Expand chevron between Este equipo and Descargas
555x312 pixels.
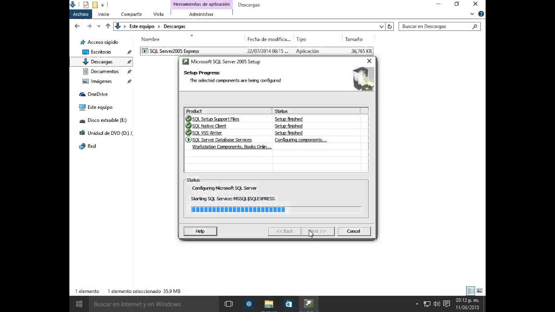(x=159, y=26)
